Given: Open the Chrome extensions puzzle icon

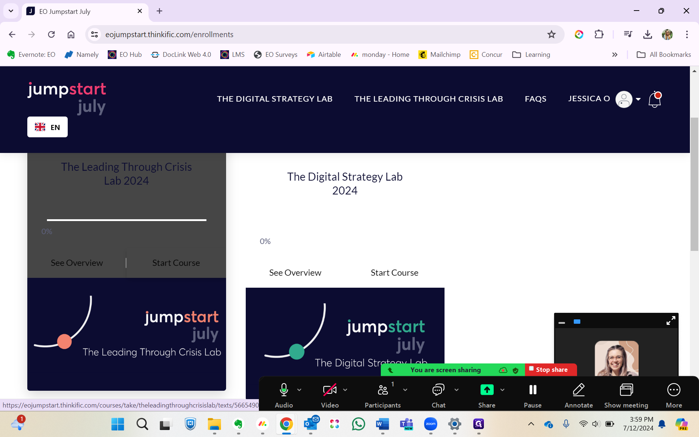Looking at the screenshot, I should click(x=599, y=34).
